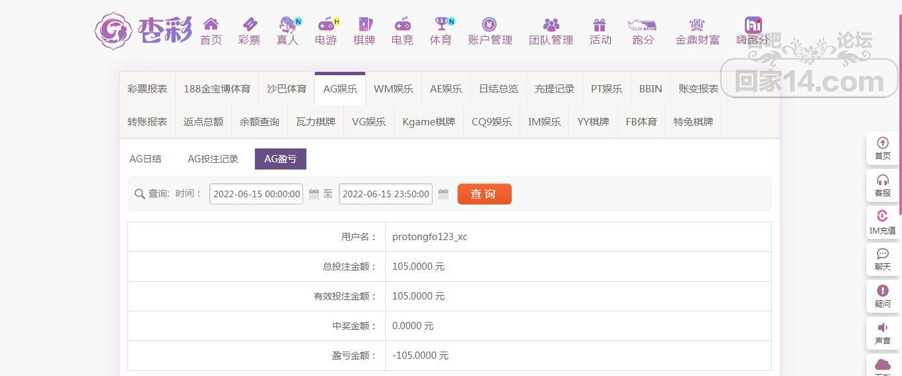Open the 首页 home icon in top nav
Image resolution: width=902 pixels, height=376 pixels.
(x=211, y=24)
